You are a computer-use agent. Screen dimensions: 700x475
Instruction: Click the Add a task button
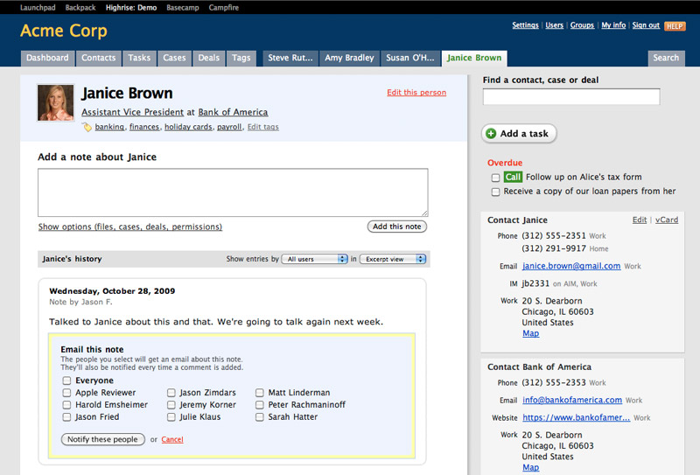tap(519, 134)
